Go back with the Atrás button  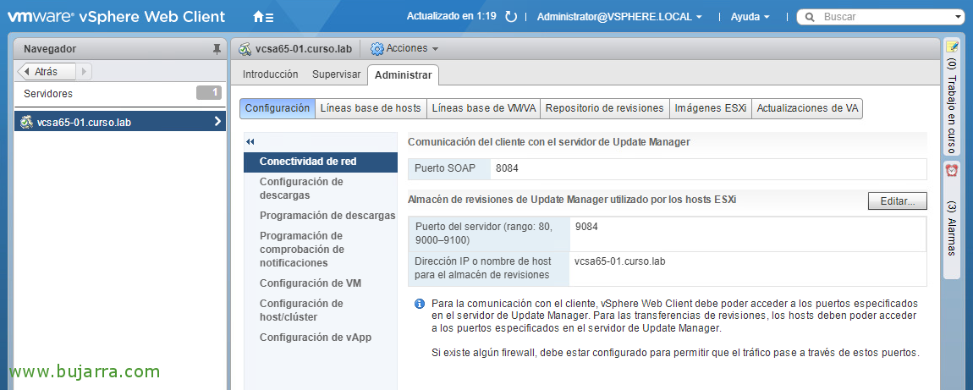click(47, 71)
